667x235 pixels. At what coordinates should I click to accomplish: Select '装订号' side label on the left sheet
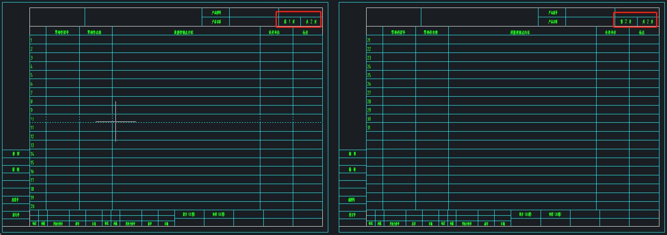(x=15, y=215)
